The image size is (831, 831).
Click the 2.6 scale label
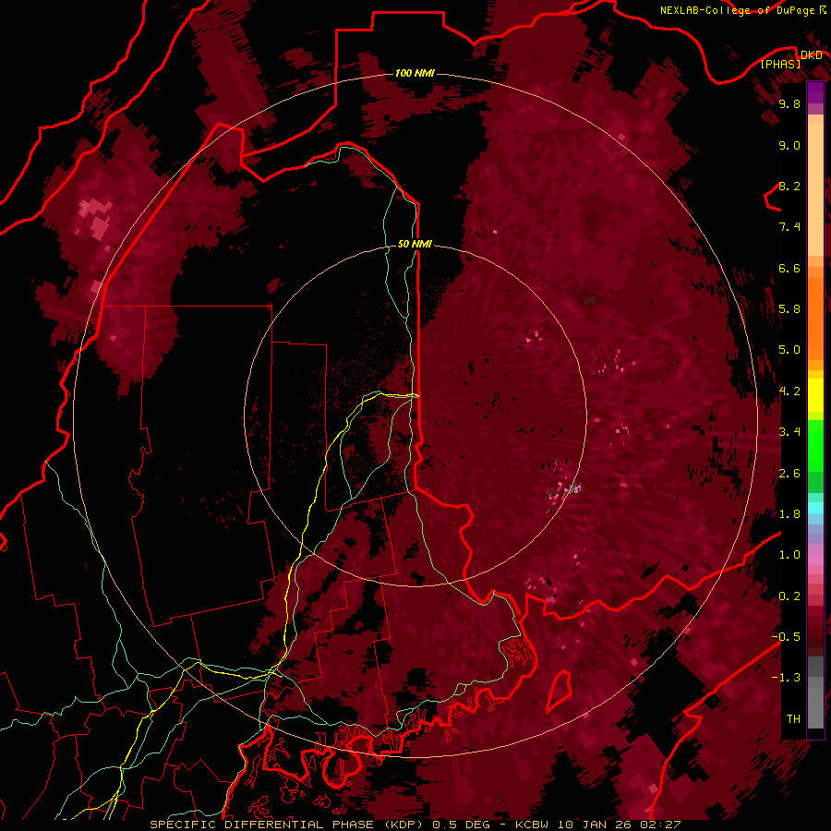tap(789, 474)
